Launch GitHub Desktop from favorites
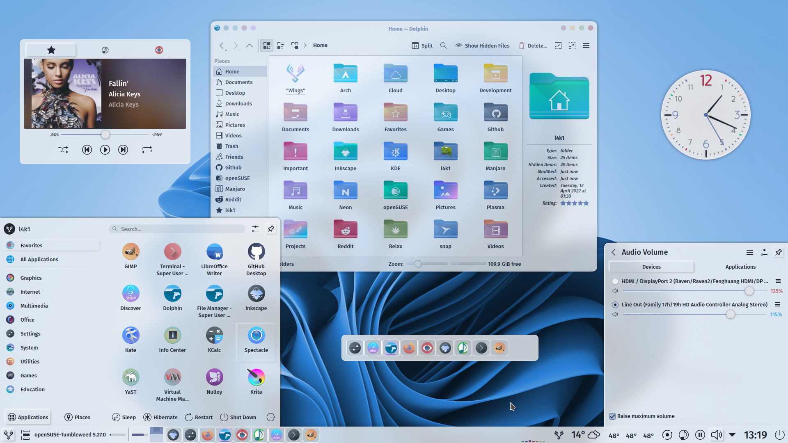 tap(256, 259)
